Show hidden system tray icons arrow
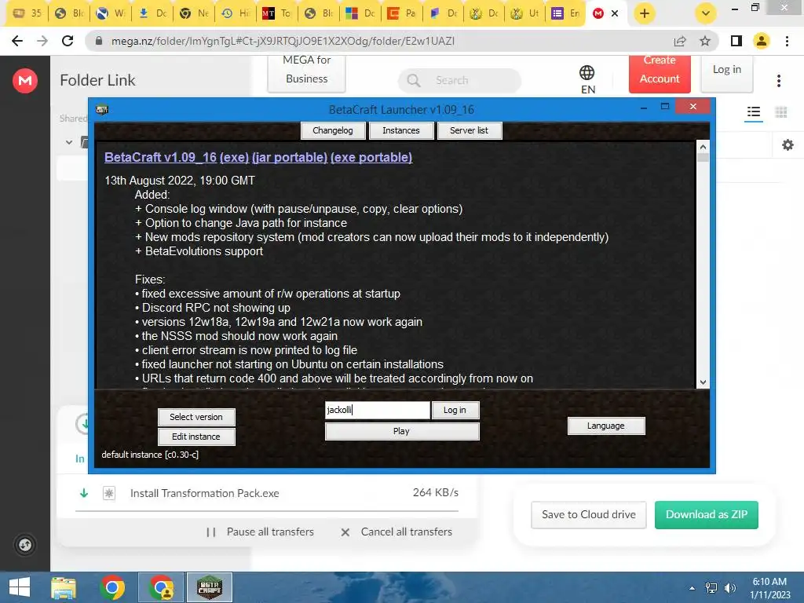This screenshot has width=804, height=603. tap(692, 588)
